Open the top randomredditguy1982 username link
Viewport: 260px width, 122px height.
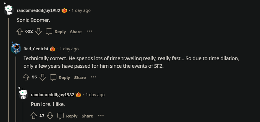coord(38,10)
